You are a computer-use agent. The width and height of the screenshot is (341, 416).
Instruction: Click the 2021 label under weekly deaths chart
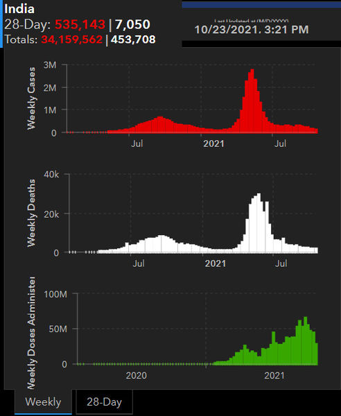click(x=216, y=263)
